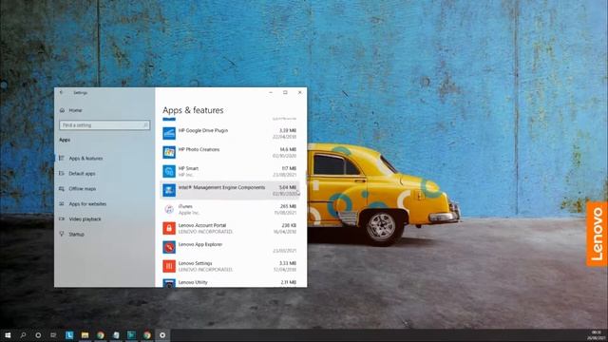Screen dimensions: 608x342
Task: Go back using the Settings back arrow
Action: tap(61, 93)
